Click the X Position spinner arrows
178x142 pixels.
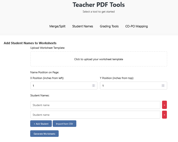click(x=93, y=86)
